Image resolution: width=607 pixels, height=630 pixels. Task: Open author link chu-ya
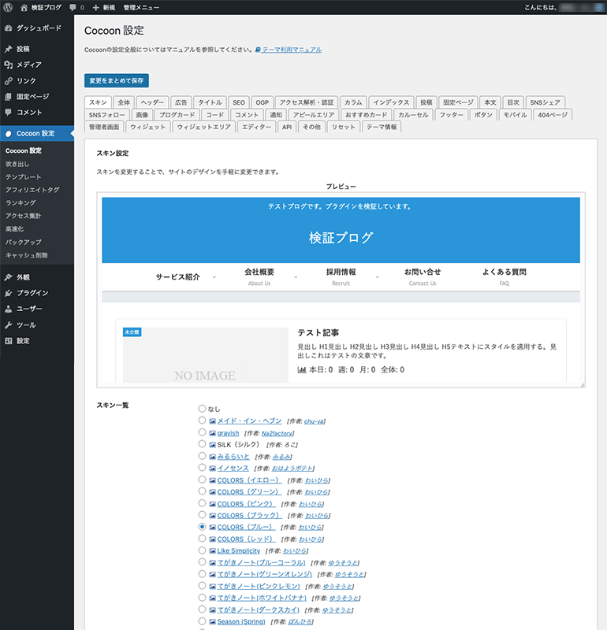coord(314,421)
